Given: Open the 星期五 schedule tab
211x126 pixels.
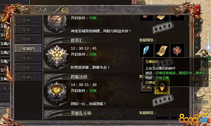Looking at the screenshot, I should [28, 58].
